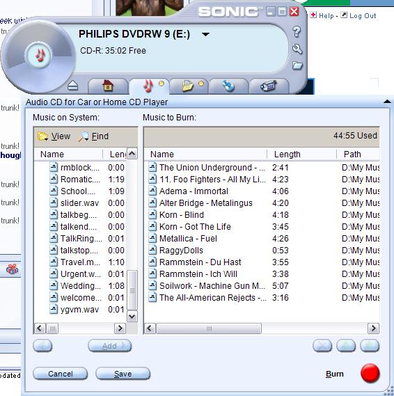Click Find to search music

tap(93, 136)
